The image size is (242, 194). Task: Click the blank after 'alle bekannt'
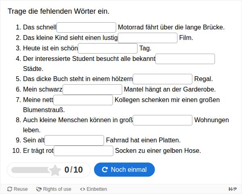[185, 59]
